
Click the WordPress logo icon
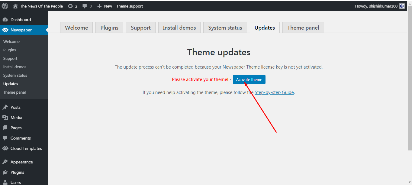[x=5, y=6]
